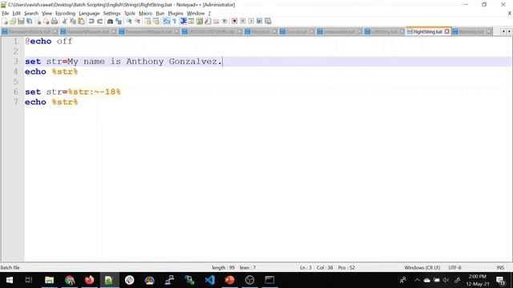Open Find dialog using the binoculars icon
Image resolution: width=513 pixels, height=288 pixels.
pos(110,22)
